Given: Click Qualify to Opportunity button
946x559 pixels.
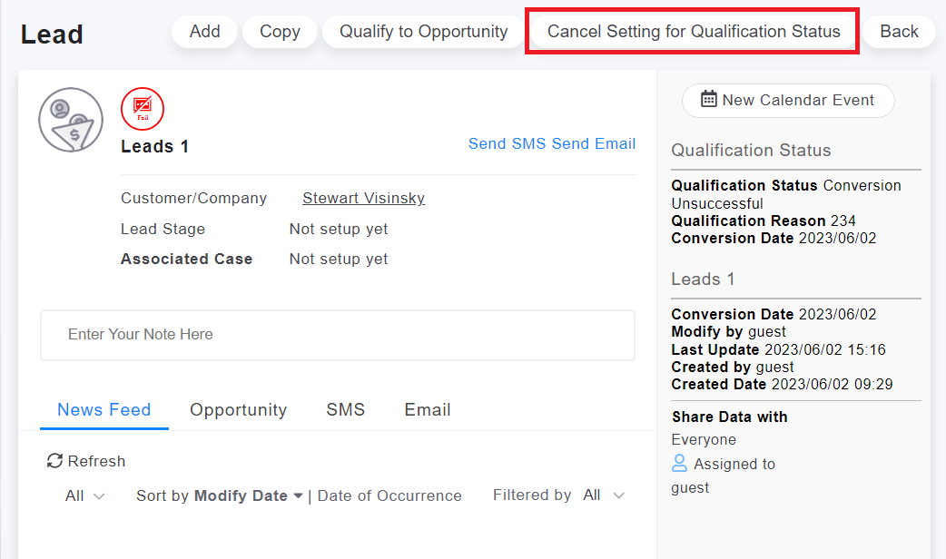Looking at the screenshot, I should click(x=423, y=32).
